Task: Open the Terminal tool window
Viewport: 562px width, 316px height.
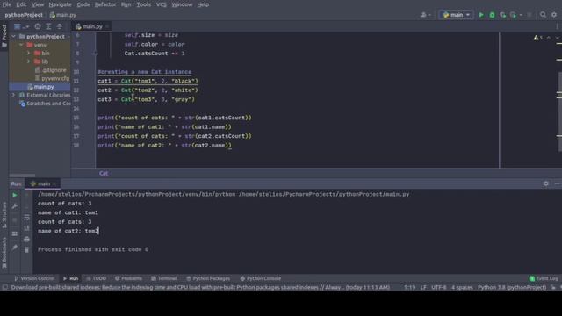Action: (164, 278)
